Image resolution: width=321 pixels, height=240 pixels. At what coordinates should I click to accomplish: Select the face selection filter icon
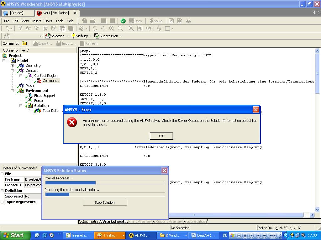pos(62,28)
